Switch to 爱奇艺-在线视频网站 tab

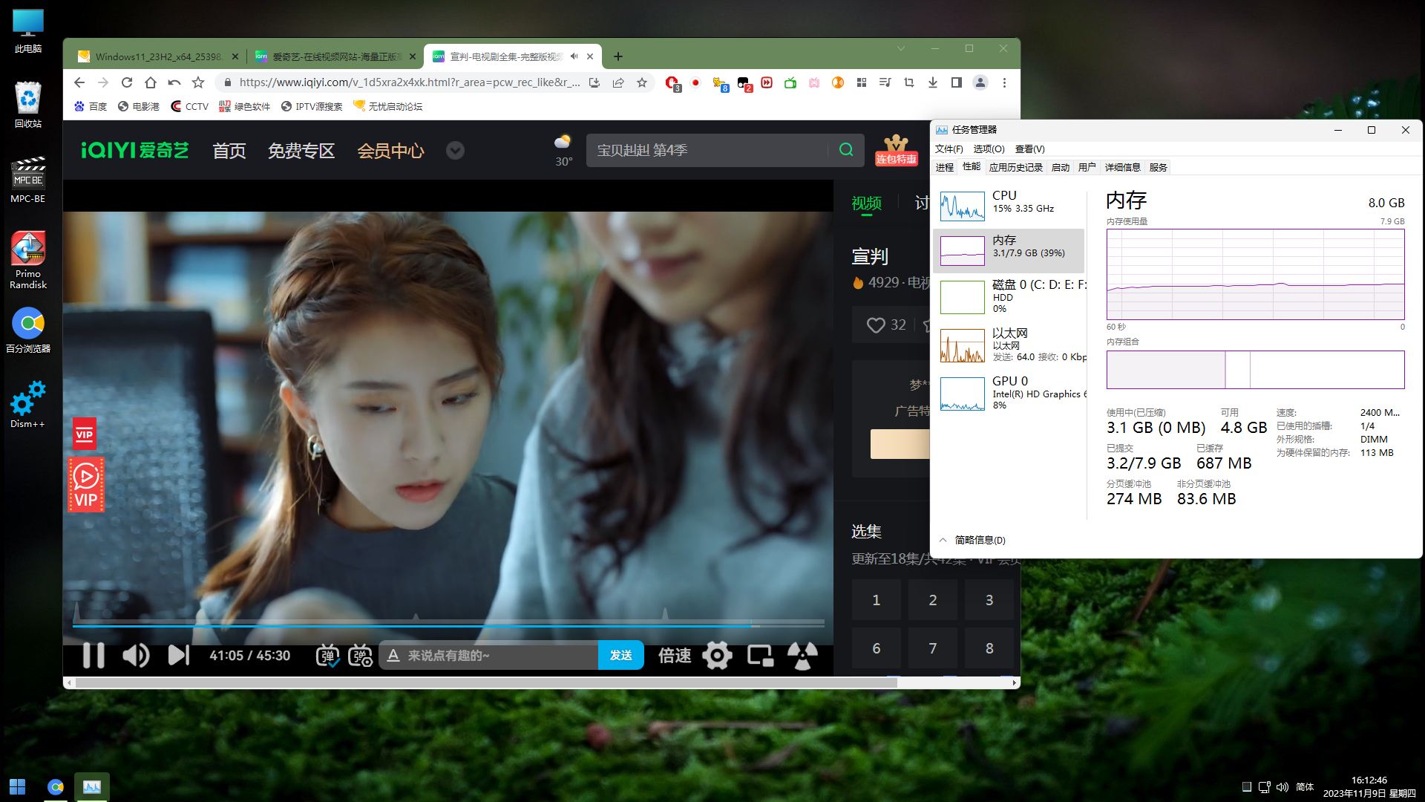[335, 56]
